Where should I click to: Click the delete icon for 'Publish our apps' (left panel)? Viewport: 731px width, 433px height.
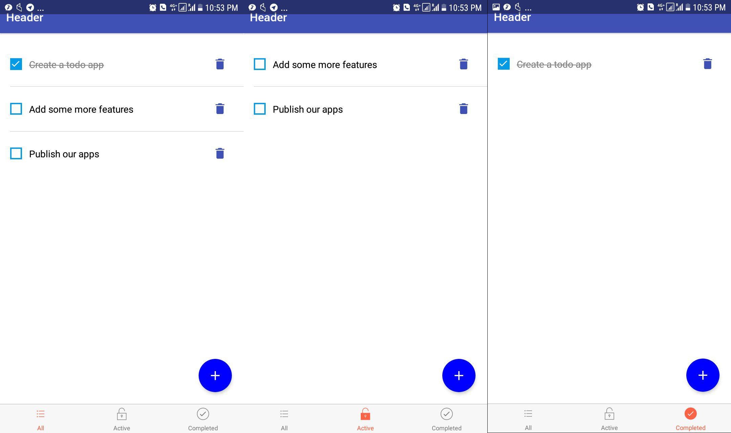pos(219,153)
